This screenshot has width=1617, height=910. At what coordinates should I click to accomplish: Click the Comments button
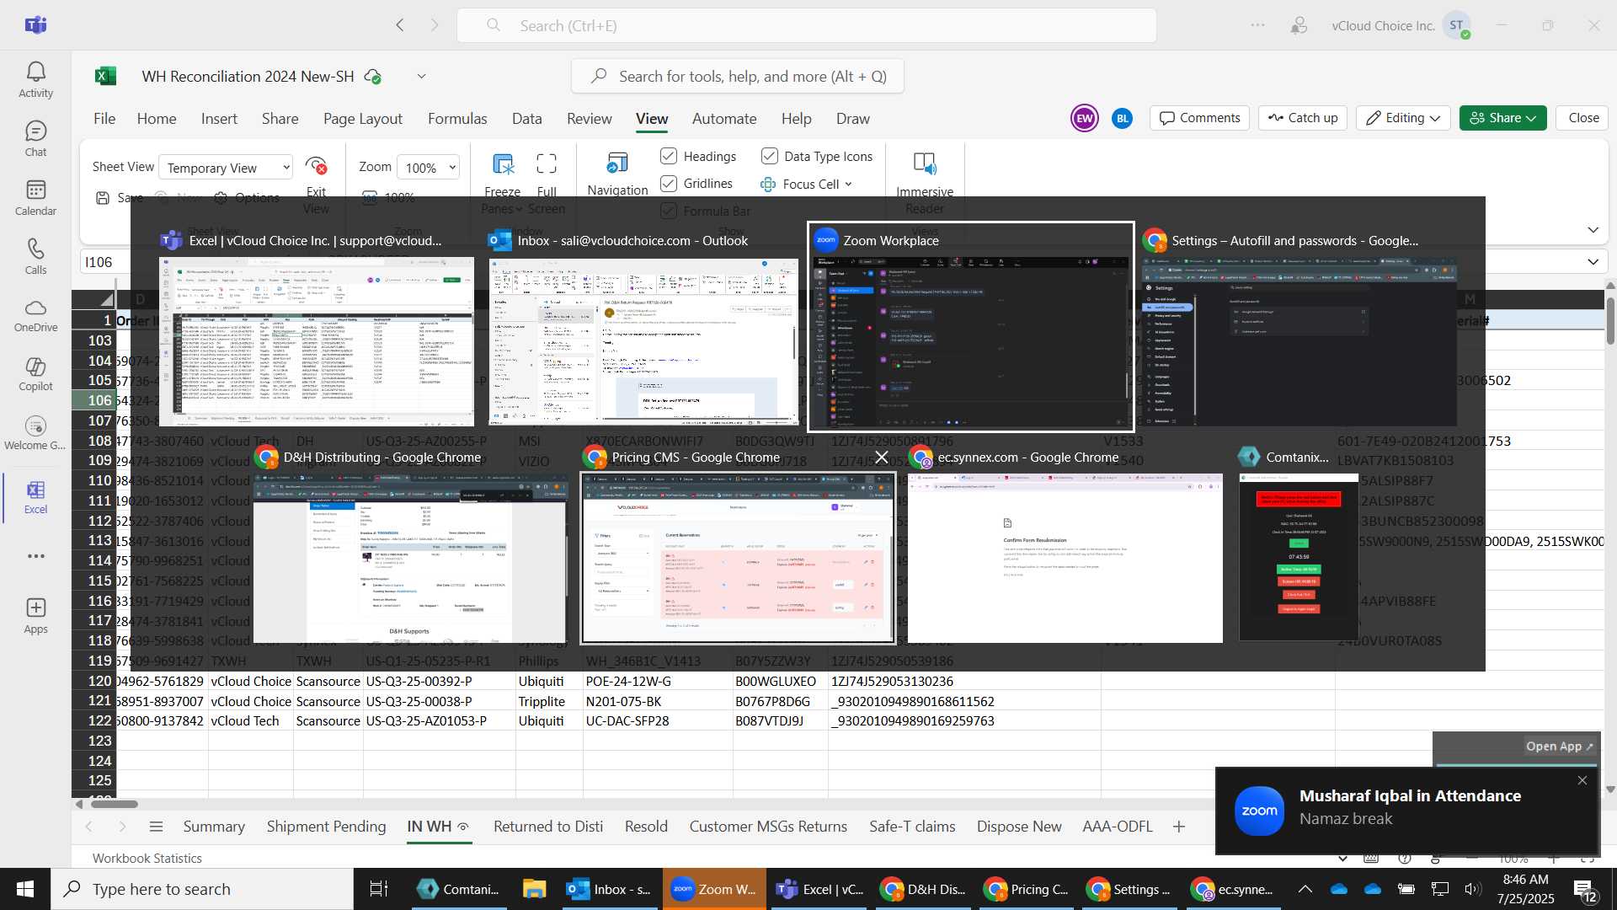coord(1200,118)
